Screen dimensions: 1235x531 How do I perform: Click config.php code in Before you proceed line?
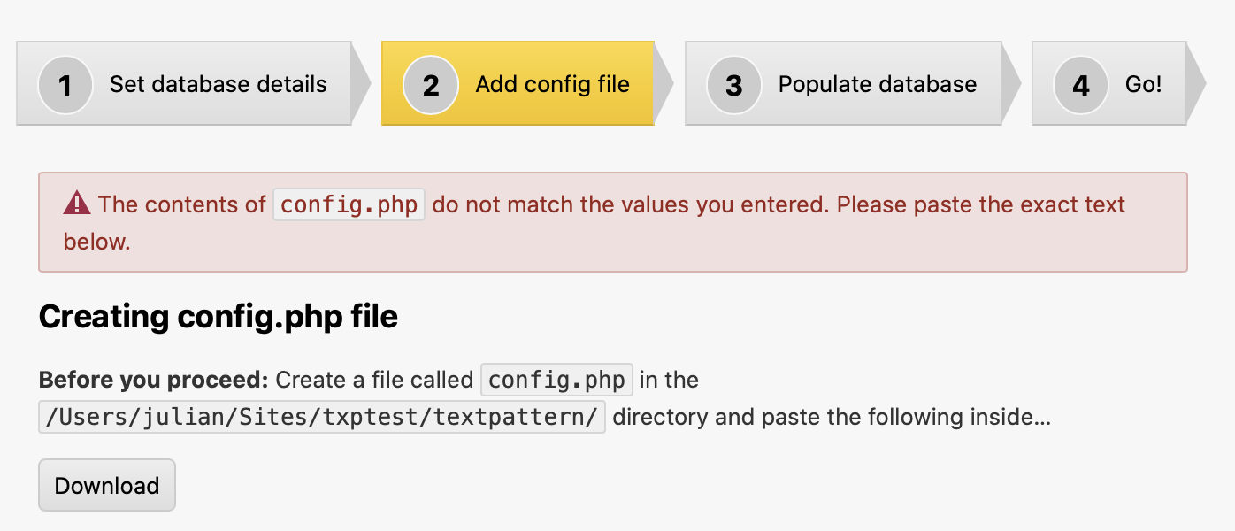(x=556, y=380)
